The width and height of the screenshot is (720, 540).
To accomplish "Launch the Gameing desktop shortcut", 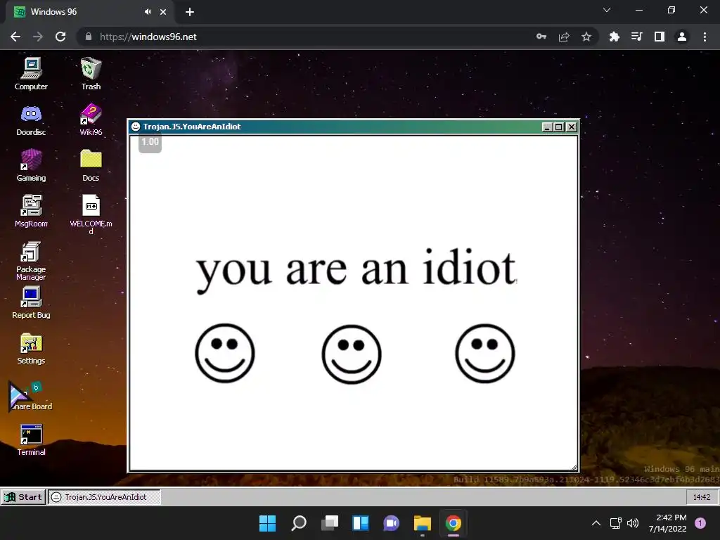I will [31, 165].
